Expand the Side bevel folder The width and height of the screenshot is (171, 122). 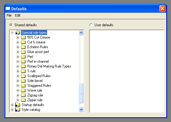[18, 81]
